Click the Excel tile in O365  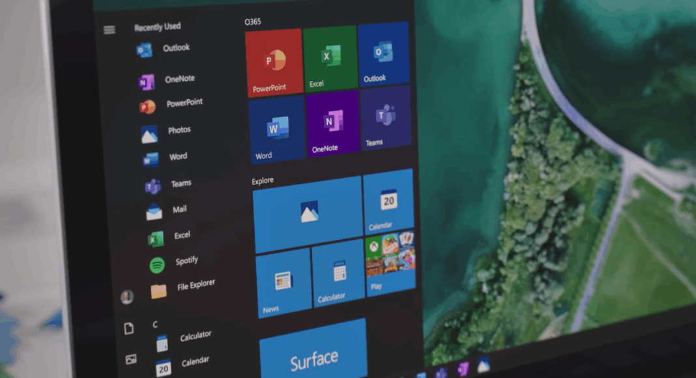pos(330,57)
